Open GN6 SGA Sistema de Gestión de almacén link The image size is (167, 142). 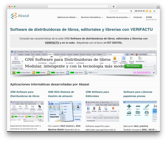tap(61, 94)
